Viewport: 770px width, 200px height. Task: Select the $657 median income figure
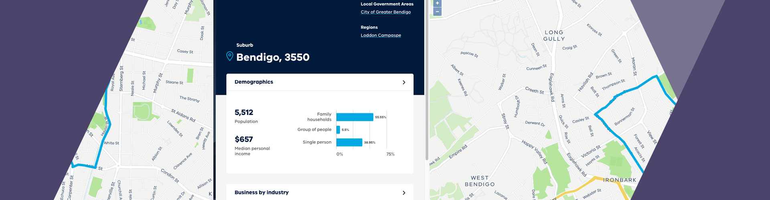pyautogui.click(x=244, y=139)
